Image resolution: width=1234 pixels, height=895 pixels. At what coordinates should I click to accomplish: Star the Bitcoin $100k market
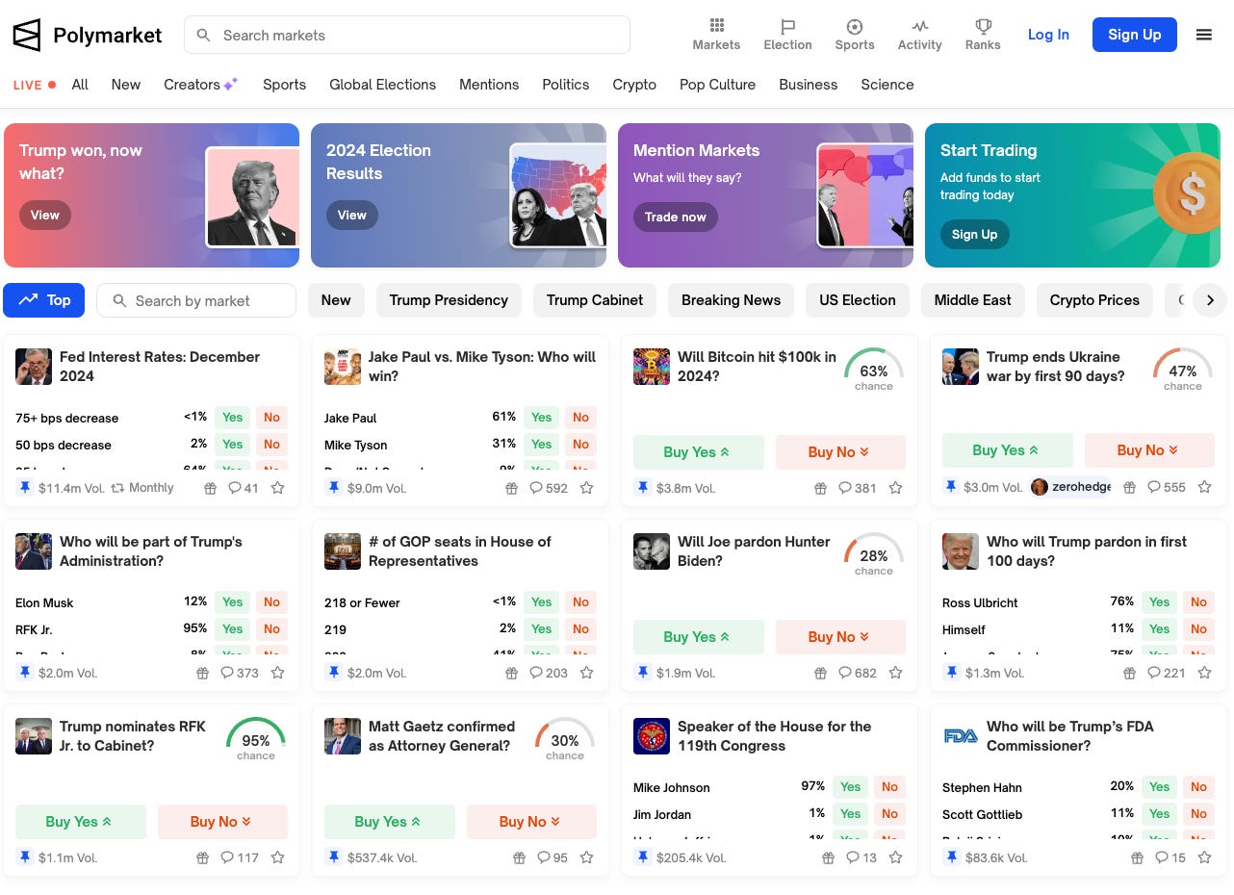896,488
